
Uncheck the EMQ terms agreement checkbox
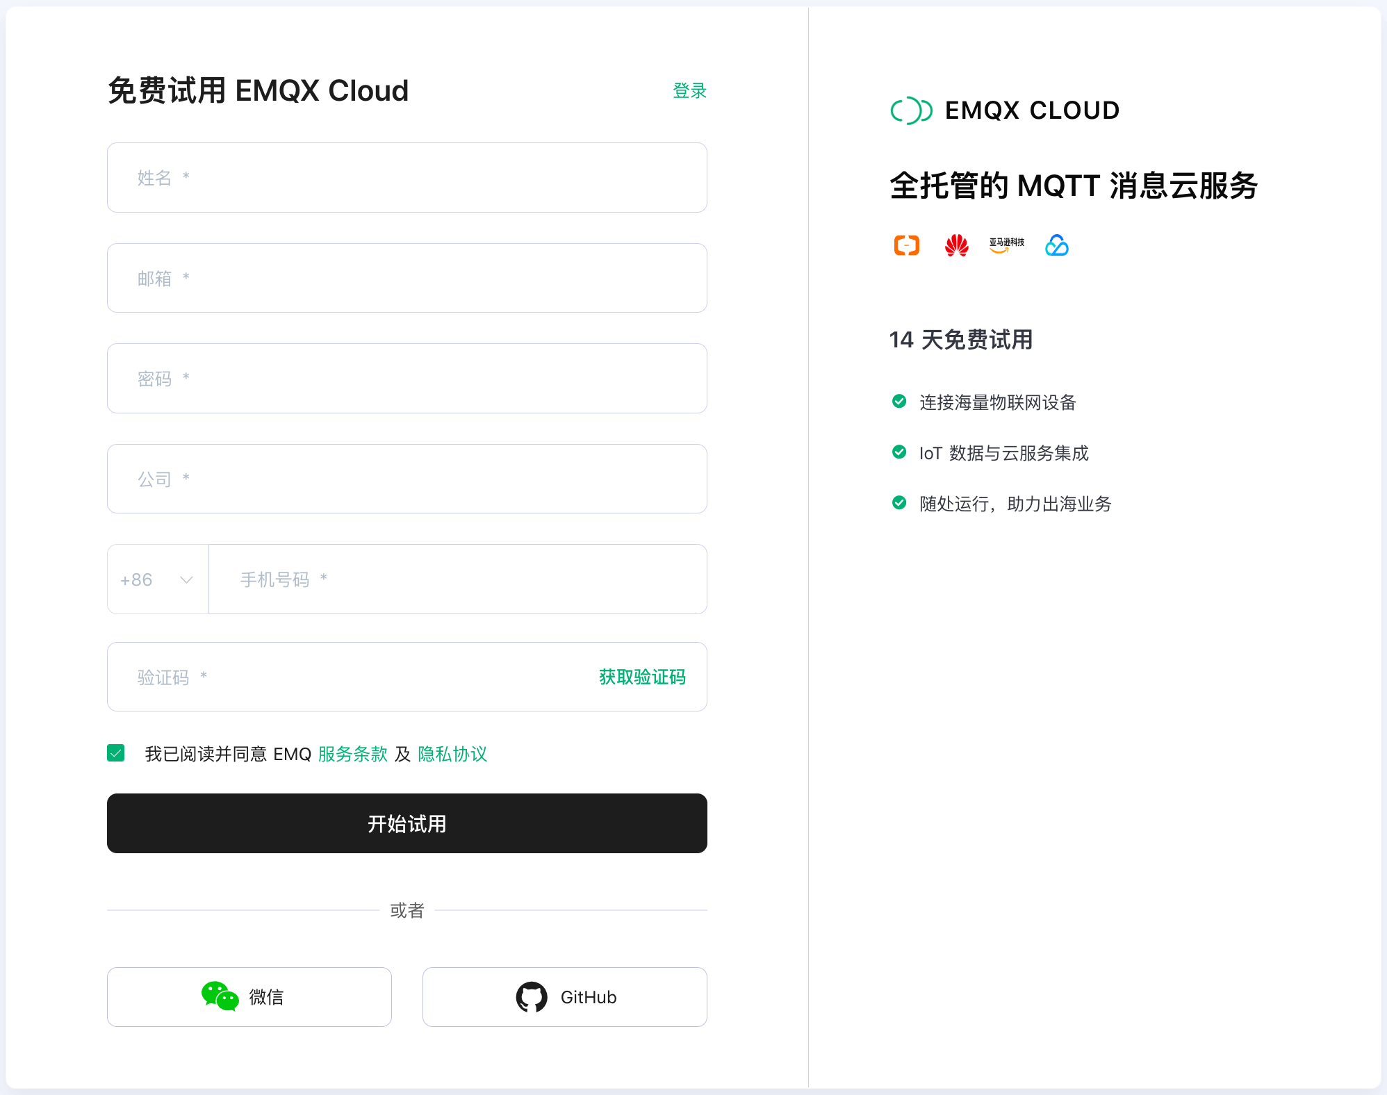(115, 752)
